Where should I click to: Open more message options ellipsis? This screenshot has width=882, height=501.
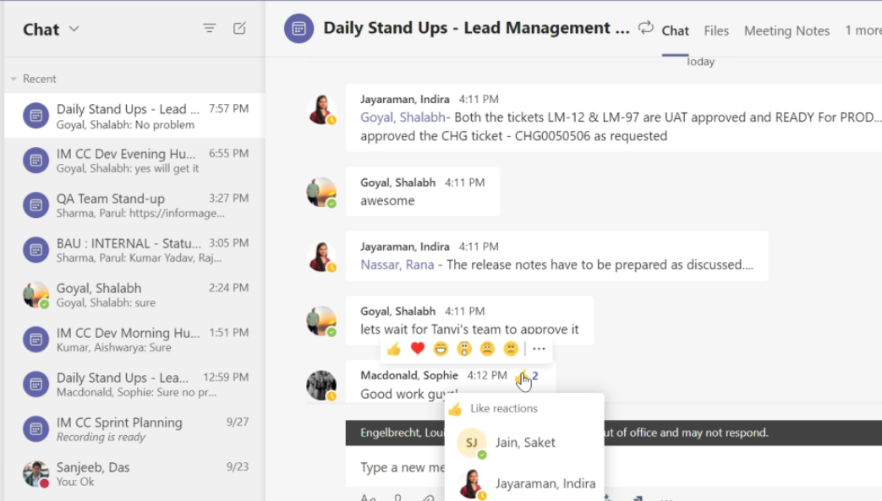tap(539, 349)
